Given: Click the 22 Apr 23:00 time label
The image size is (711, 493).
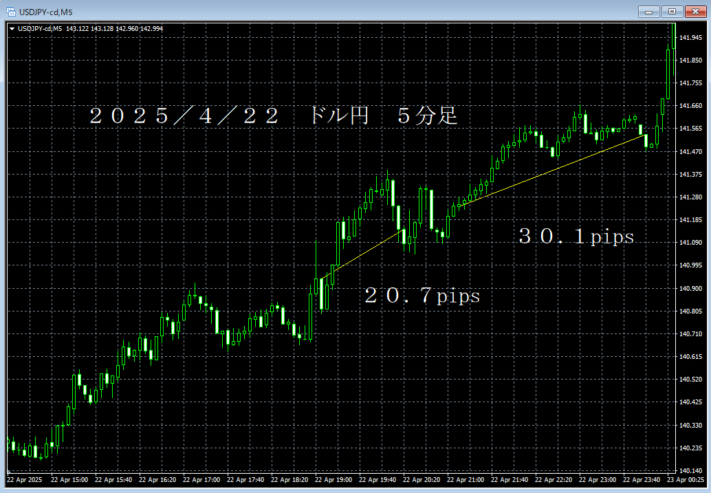Looking at the screenshot, I should (x=597, y=480).
